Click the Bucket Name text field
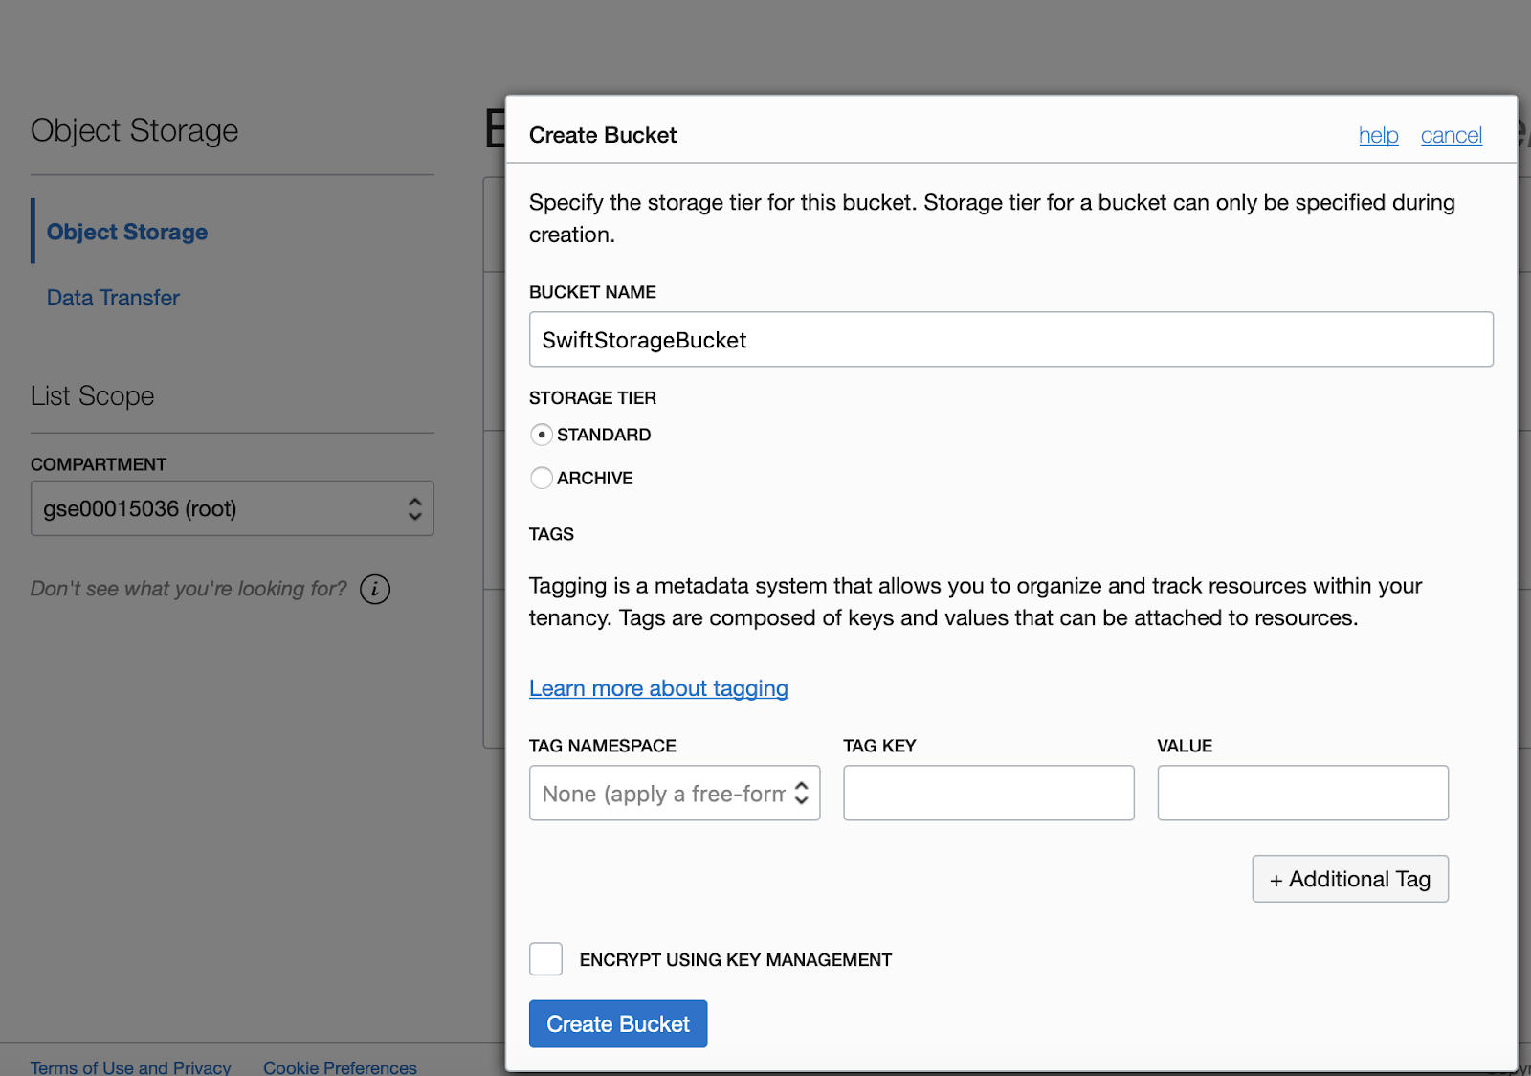 click(x=1010, y=340)
